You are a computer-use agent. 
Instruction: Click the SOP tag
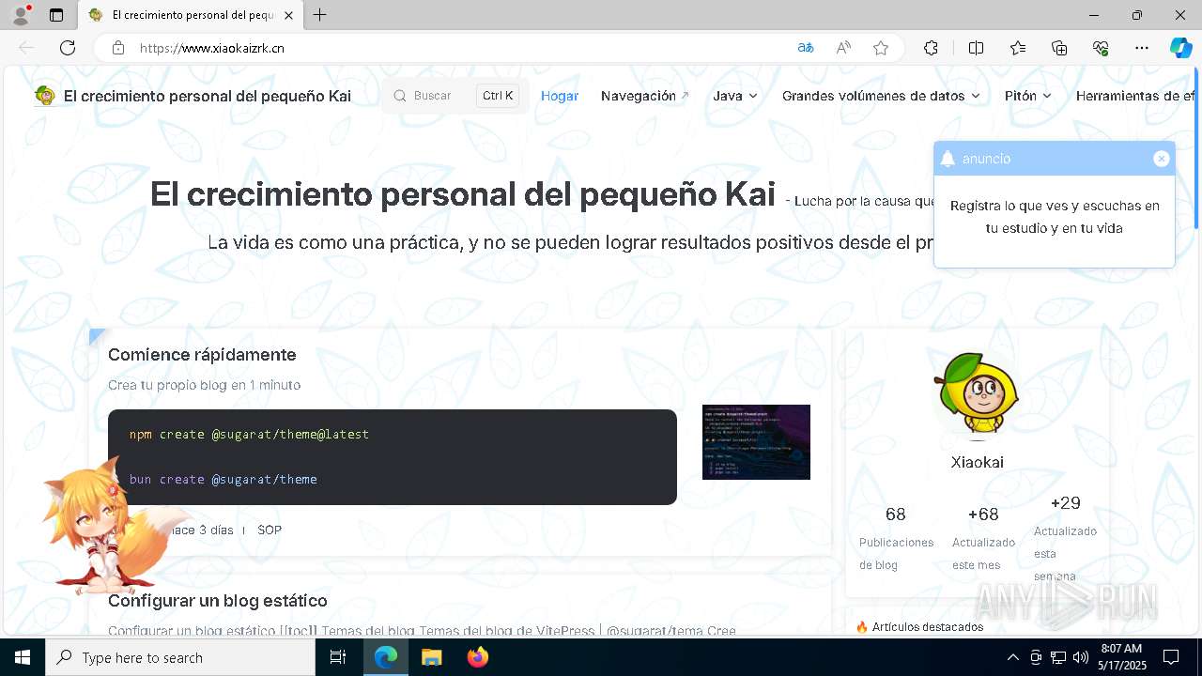pos(270,530)
